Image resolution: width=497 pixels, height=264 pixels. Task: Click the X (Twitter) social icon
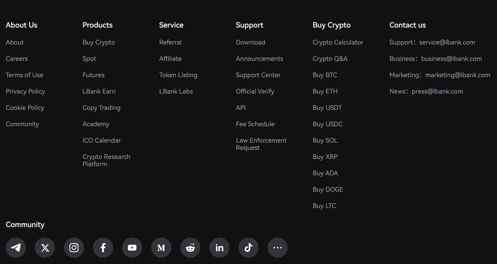(45, 248)
